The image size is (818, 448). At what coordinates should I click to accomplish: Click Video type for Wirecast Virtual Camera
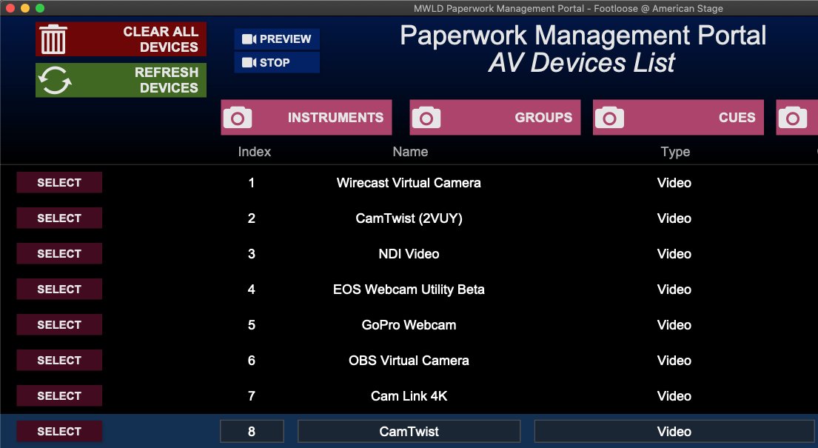click(674, 183)
